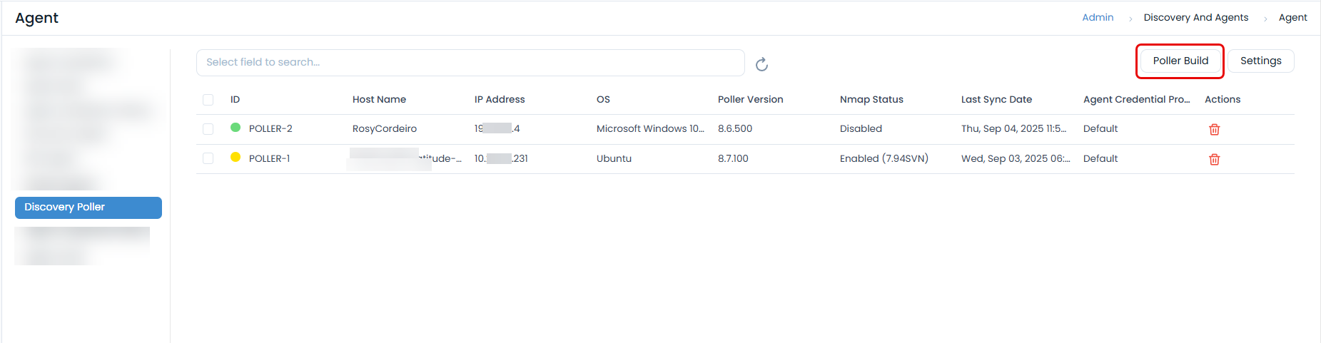This screenshot has width=1321, height=343.
Task: Click the RosyCordeiro host name cell
Action: pyautogui.click(x=385, y=129)
